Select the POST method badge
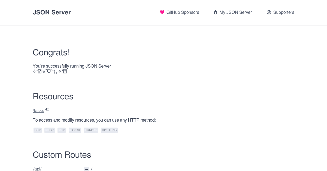Image resolution: width=327 pixels, height=171 pixels. pos(50,130)
